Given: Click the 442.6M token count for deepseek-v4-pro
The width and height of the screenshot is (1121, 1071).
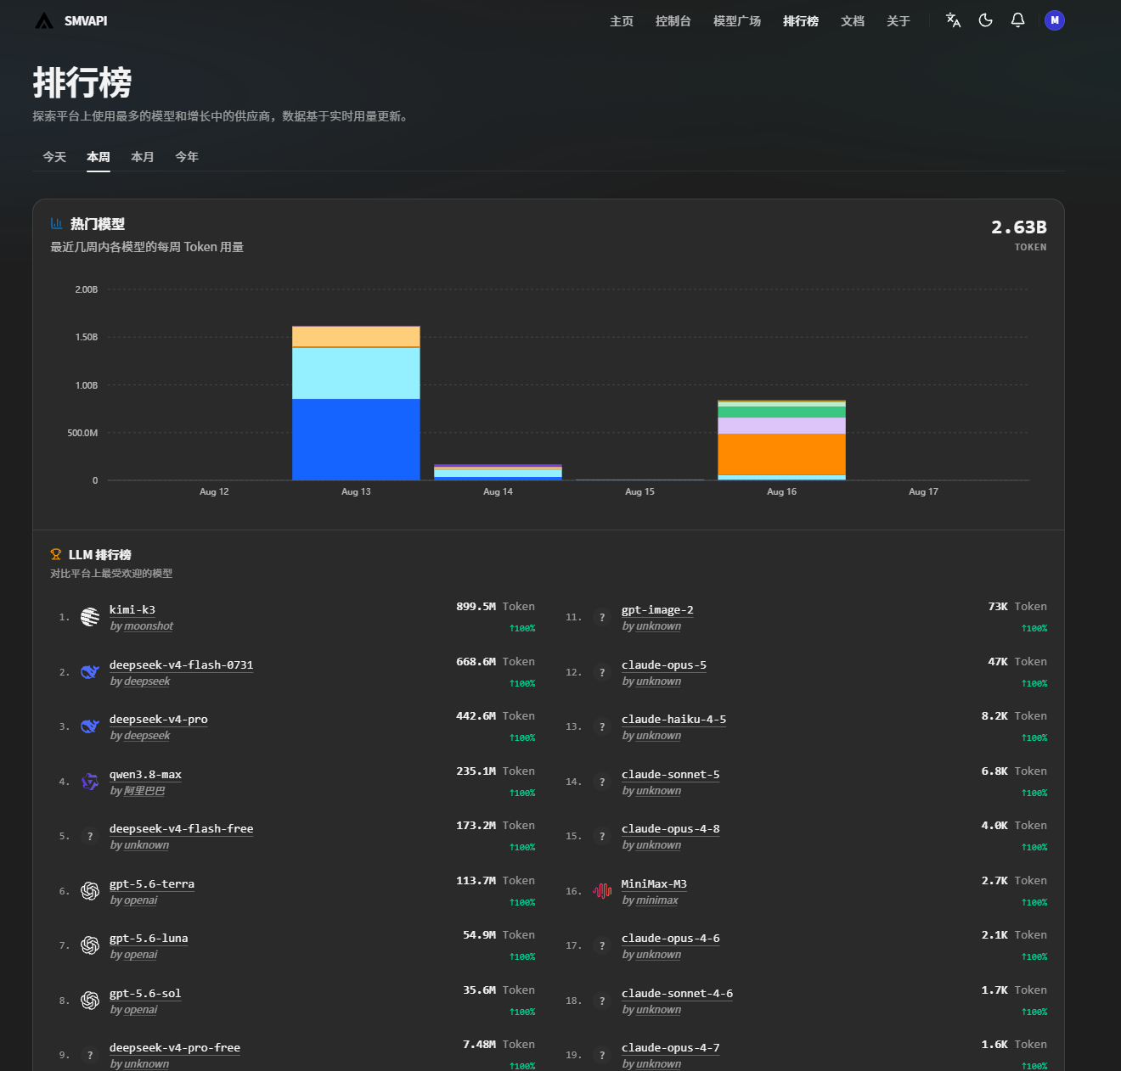Looking at the screenshot, I should 476,716.
